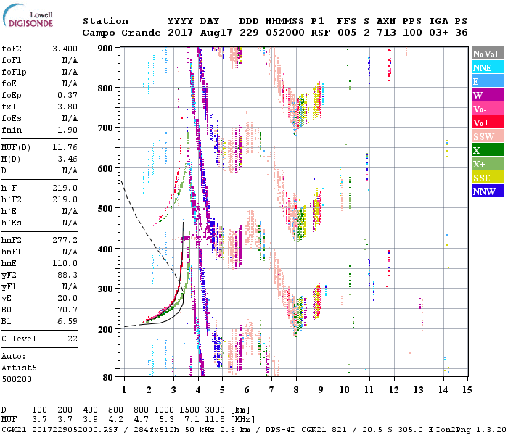Click the MUF(D) value 11.76
Viewport: 508px width, 435px height.
65,147
